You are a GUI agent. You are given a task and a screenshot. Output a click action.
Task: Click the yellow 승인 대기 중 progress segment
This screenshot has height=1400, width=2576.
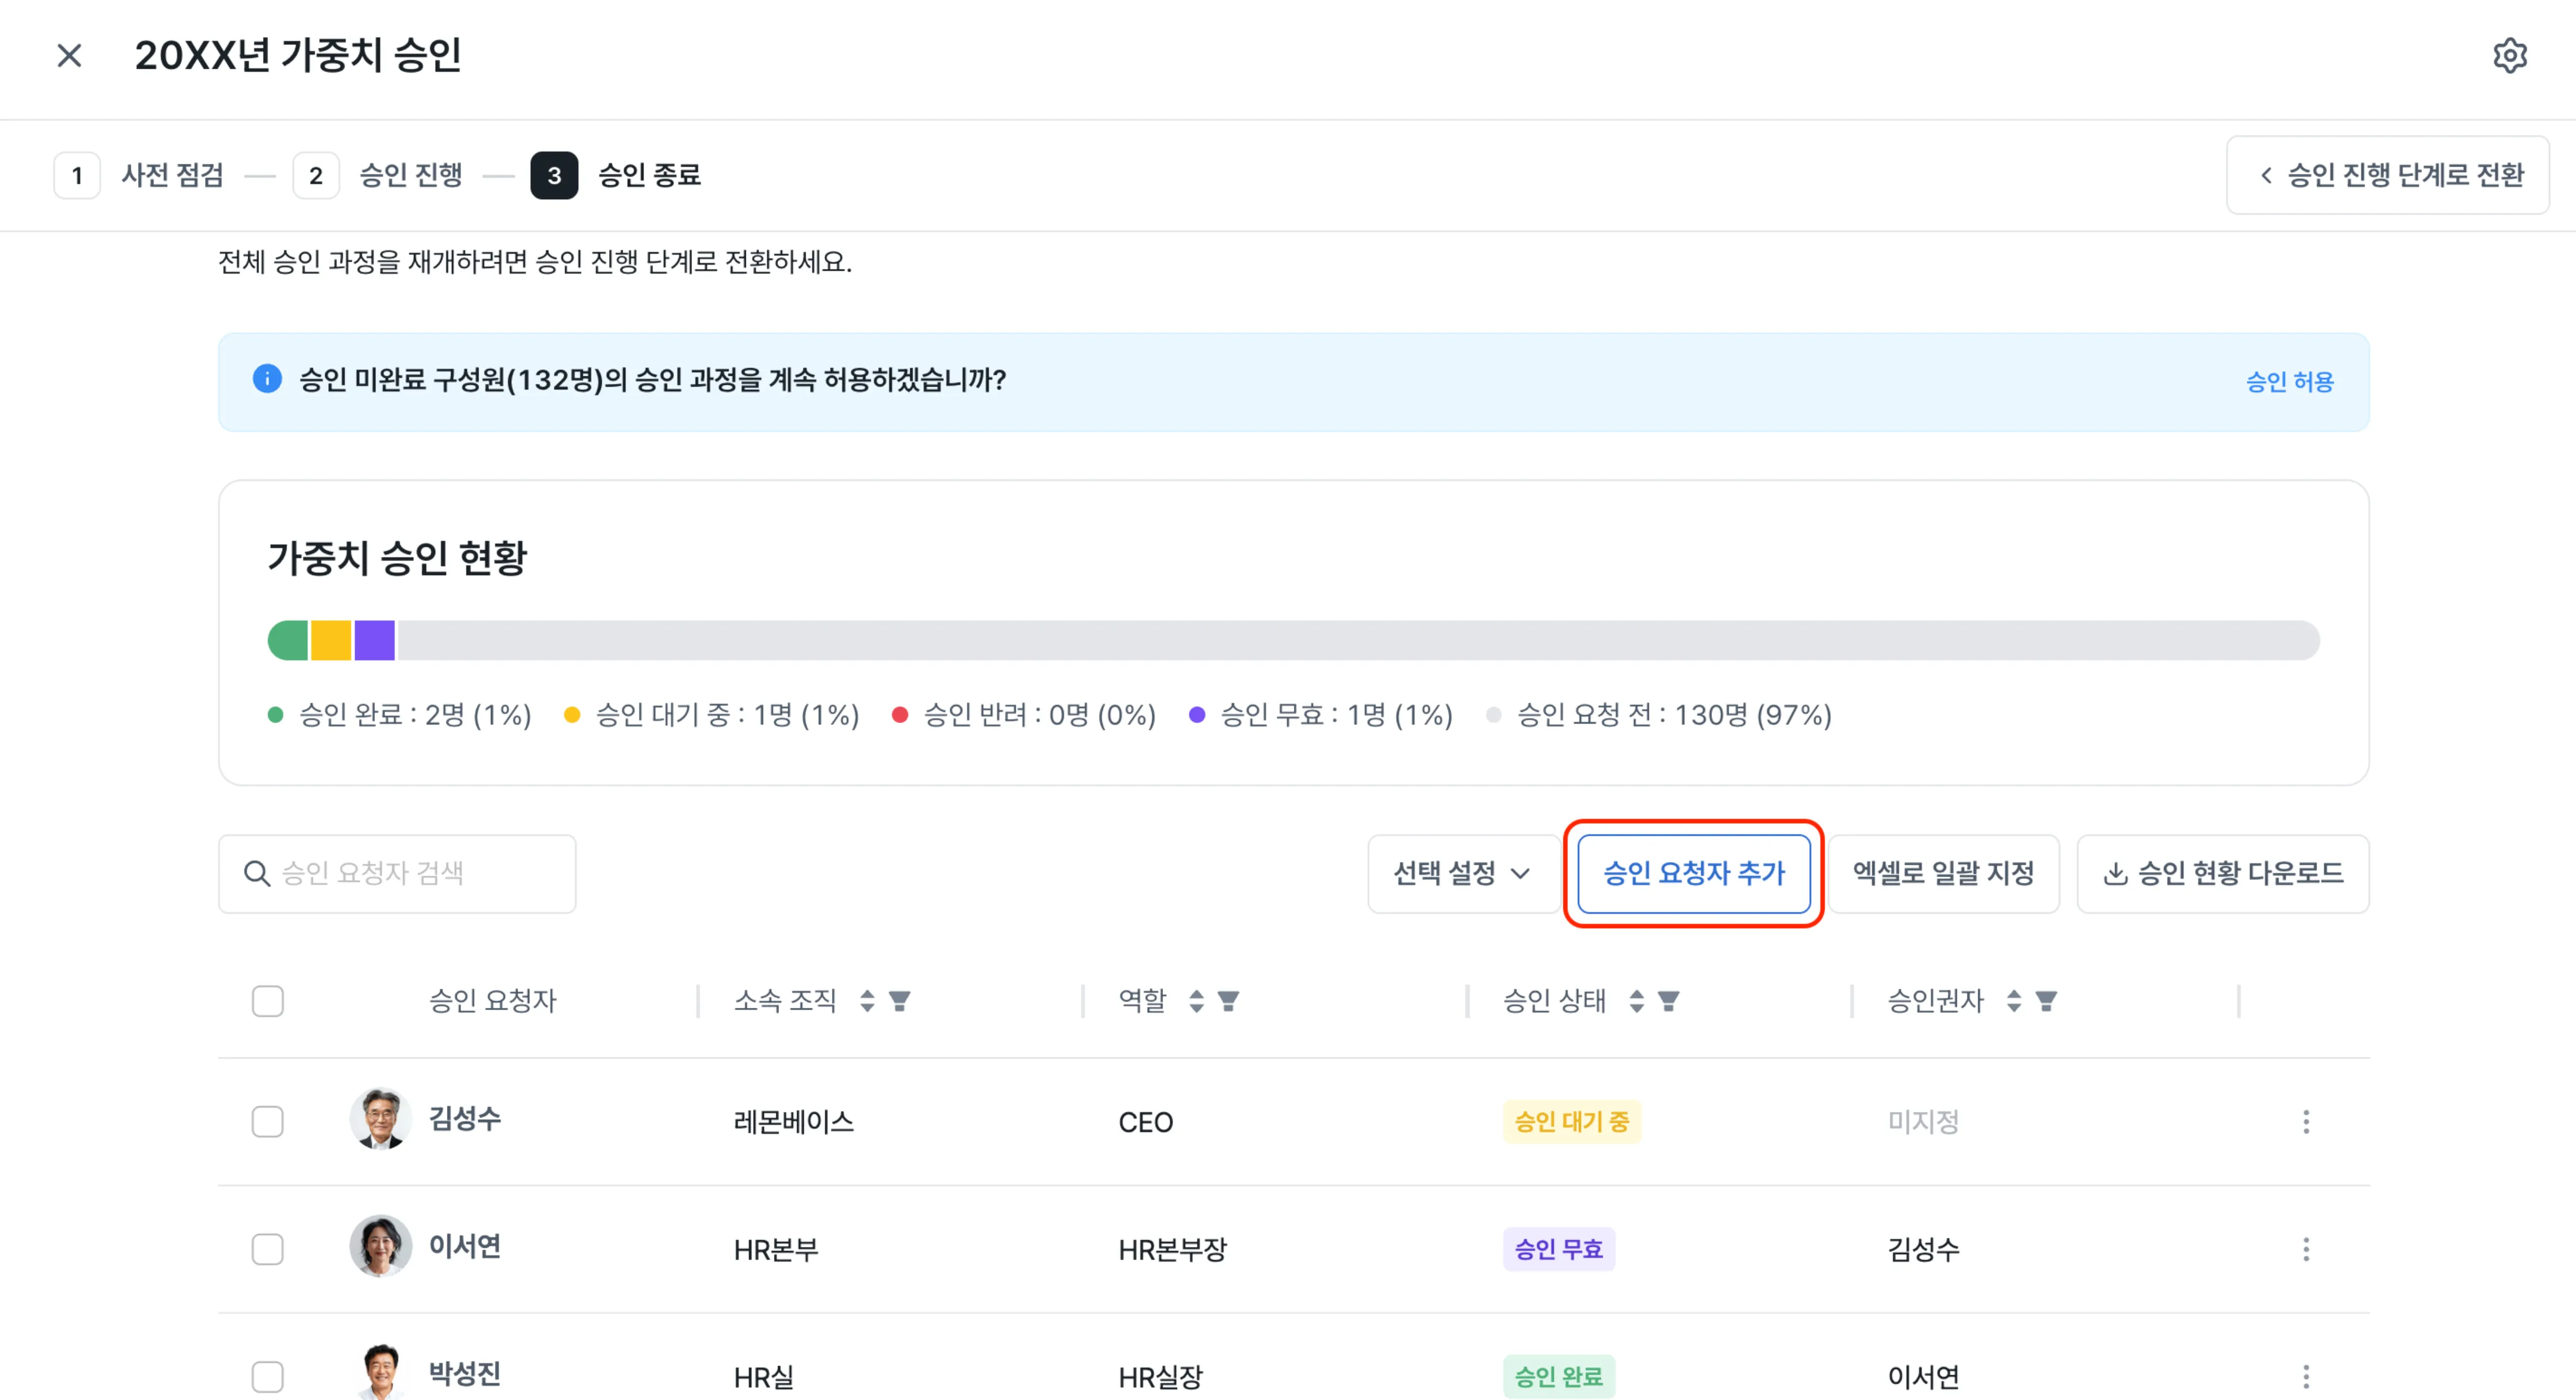331,640
